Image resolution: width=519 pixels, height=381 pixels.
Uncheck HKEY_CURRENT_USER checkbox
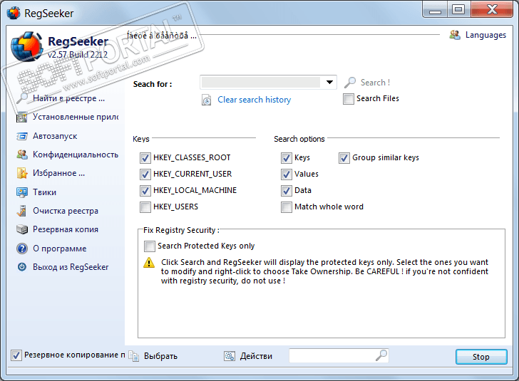coord(145,174)
